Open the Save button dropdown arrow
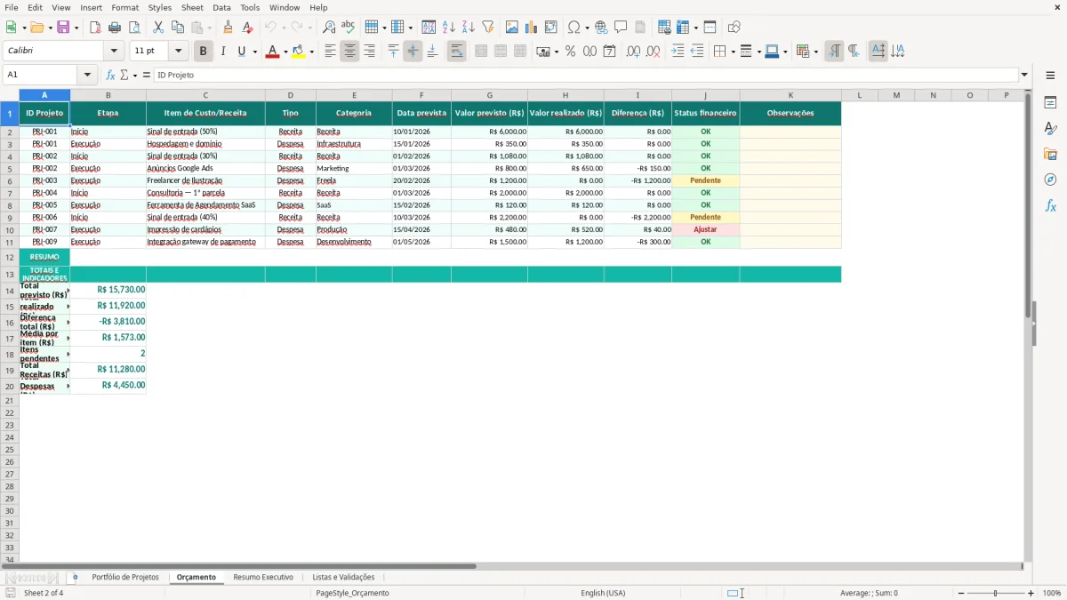Viewport: 1067px width, 600px height. 76,28
